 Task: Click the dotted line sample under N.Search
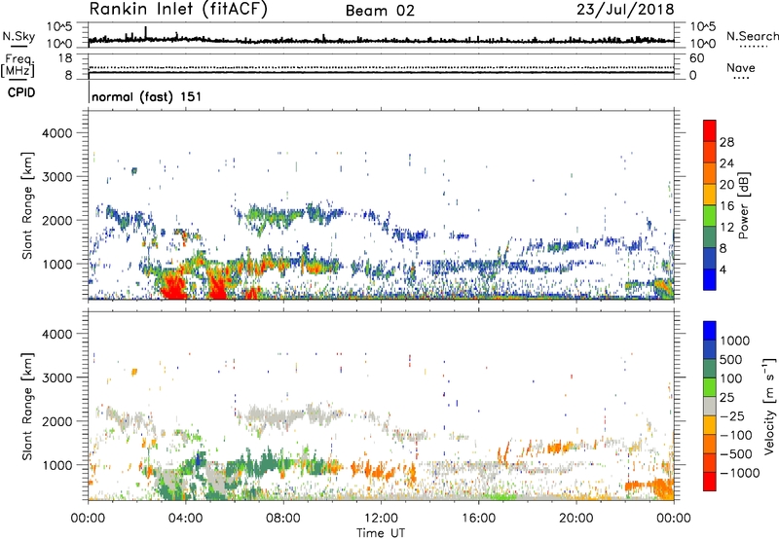(x=754, y=47)
